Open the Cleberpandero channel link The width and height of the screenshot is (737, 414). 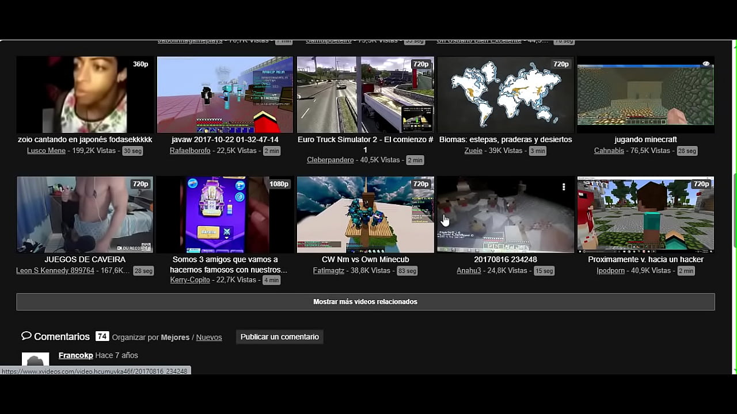[x=330, y=160]
